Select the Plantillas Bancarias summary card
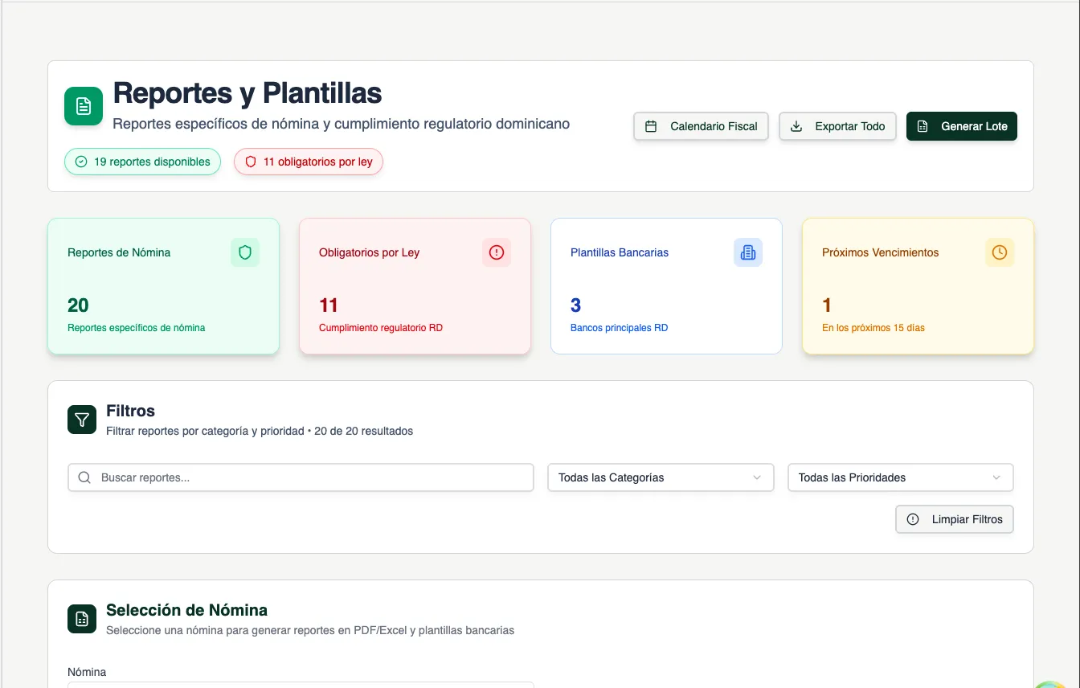The height and width of the screenshot is (688, 1080). point(666,286)
